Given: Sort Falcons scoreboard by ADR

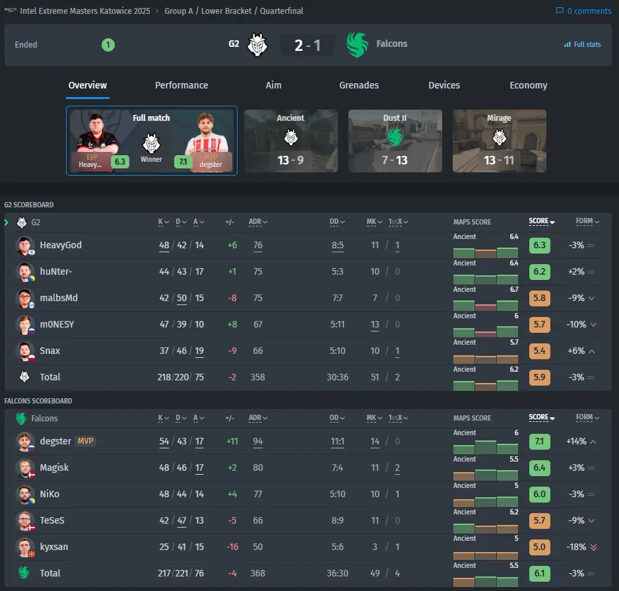Looking at the screenshot, I should 258,418.
